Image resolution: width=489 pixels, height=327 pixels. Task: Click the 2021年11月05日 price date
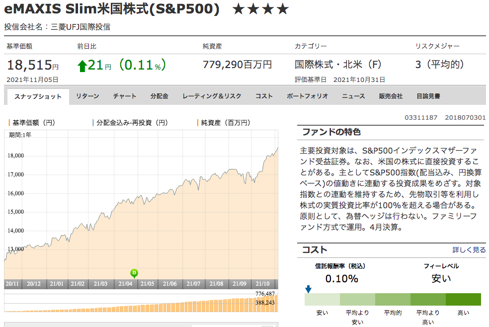click(32, 80)
